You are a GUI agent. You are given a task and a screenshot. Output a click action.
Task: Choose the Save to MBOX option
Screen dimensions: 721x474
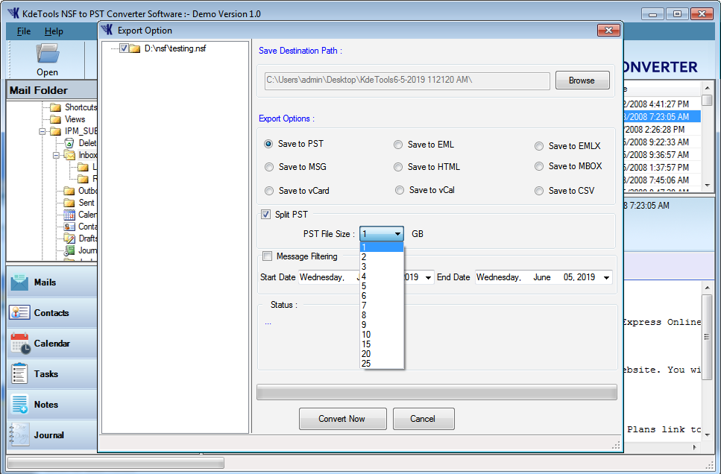tap(539, 166)
